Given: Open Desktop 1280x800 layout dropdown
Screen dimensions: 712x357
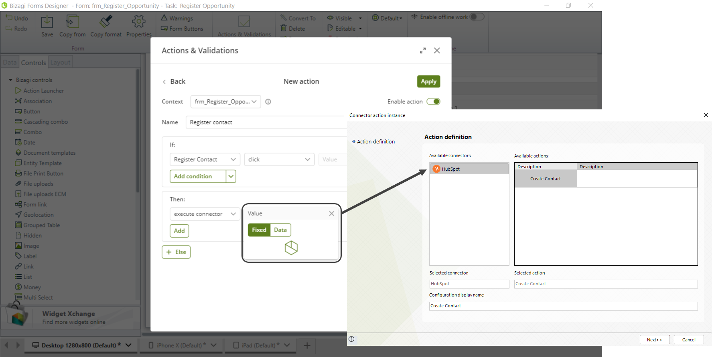Looking at the screenshot, I should [x=128, y=345].
